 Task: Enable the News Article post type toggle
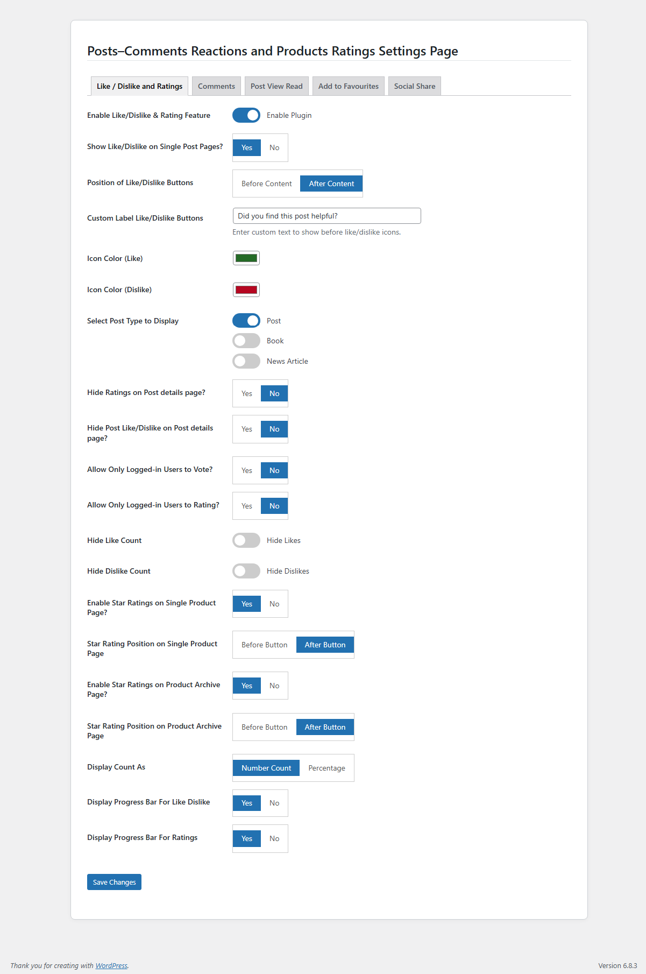tap(246, 361)
